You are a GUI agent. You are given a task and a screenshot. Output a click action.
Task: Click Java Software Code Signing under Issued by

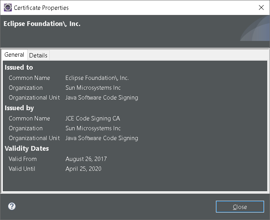[102, 138]
